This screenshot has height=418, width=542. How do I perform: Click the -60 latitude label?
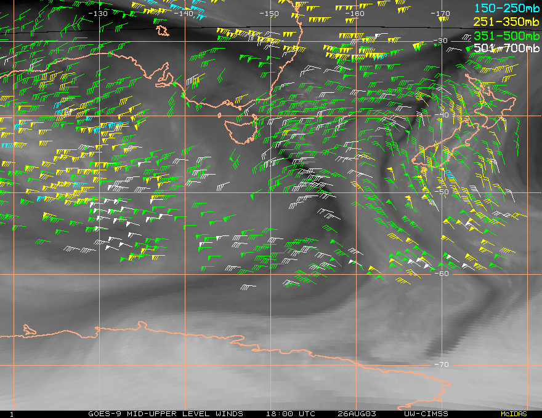tap(442, 274)
